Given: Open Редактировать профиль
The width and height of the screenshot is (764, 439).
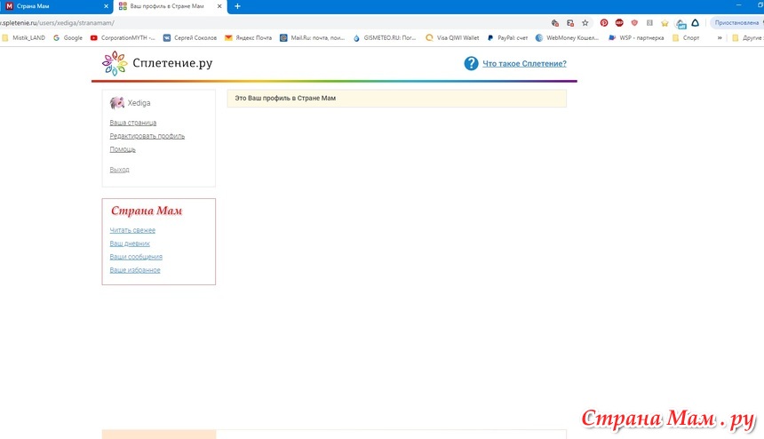Looking at the screenshot, I should pos(147,136).
